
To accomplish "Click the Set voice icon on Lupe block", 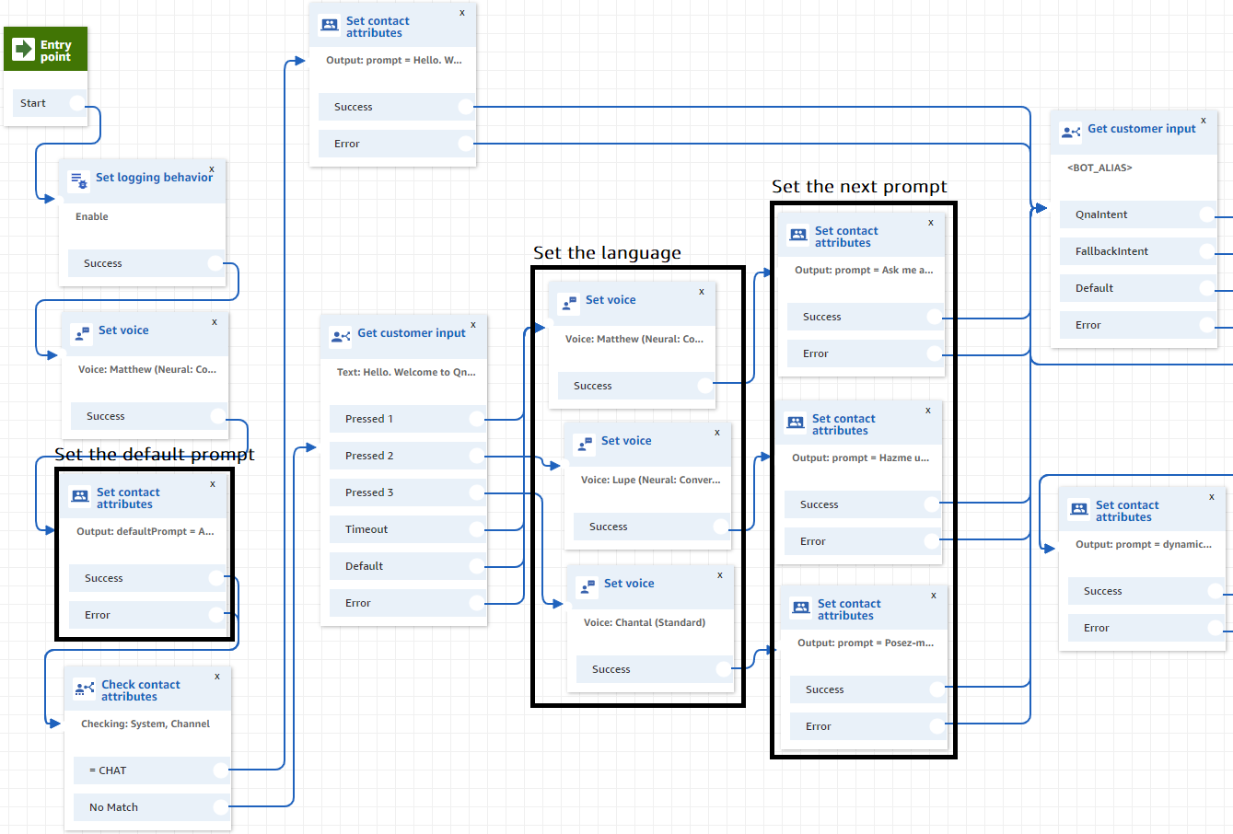I will [584, 441].
